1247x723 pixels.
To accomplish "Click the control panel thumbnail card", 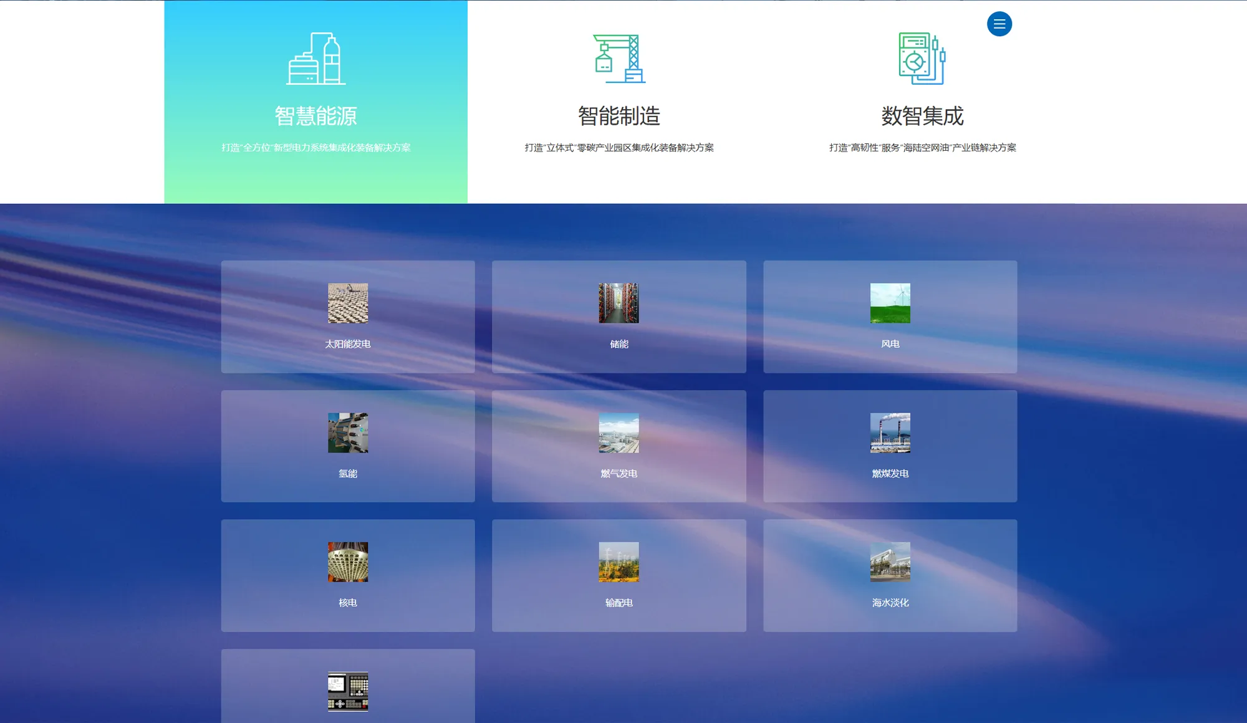I will [348, 691].
